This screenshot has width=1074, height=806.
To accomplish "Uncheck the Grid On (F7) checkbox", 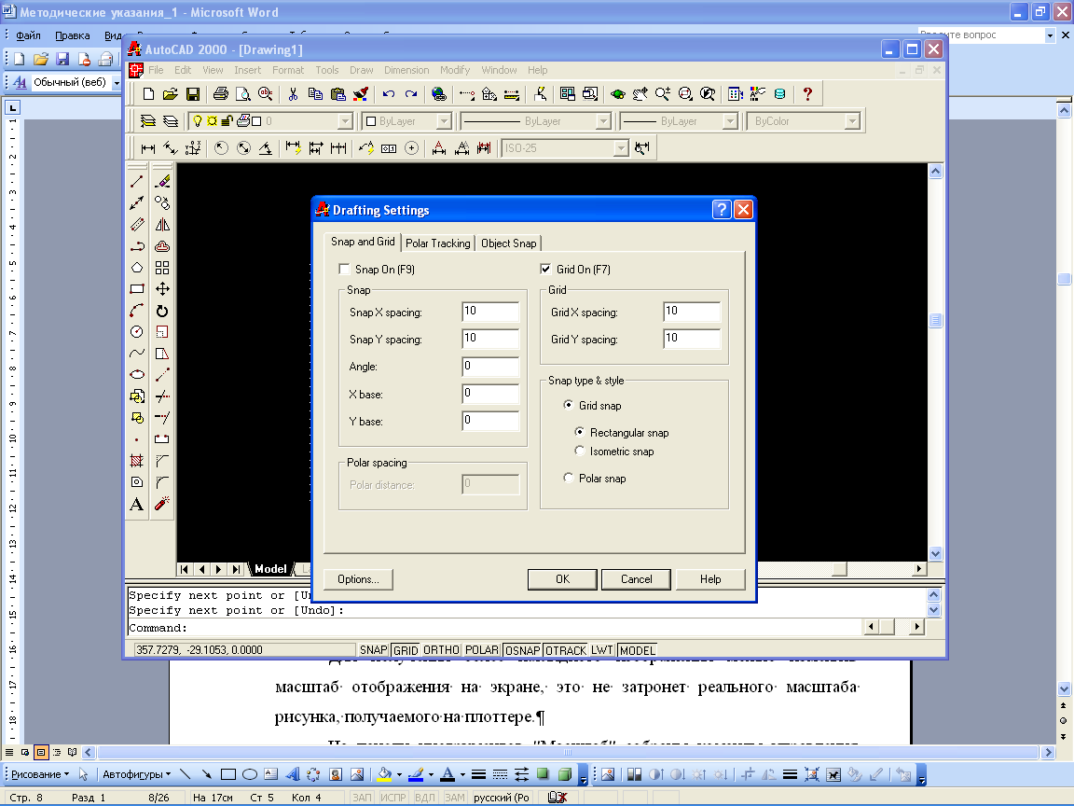I will point(546,270).
